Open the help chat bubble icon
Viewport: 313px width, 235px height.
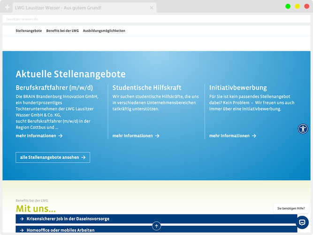point(302,222)
